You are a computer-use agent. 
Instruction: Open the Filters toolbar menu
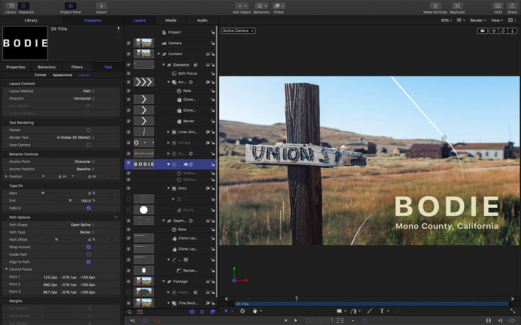pos(278,6)
